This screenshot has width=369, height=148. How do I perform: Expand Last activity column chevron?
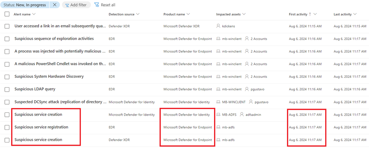(355, 14)
